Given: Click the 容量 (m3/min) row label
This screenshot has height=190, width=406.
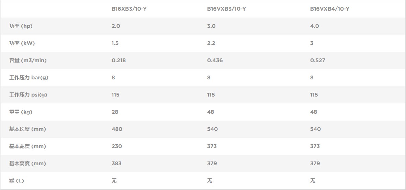Looking at the screenshot, I should [x=28, y=60].
